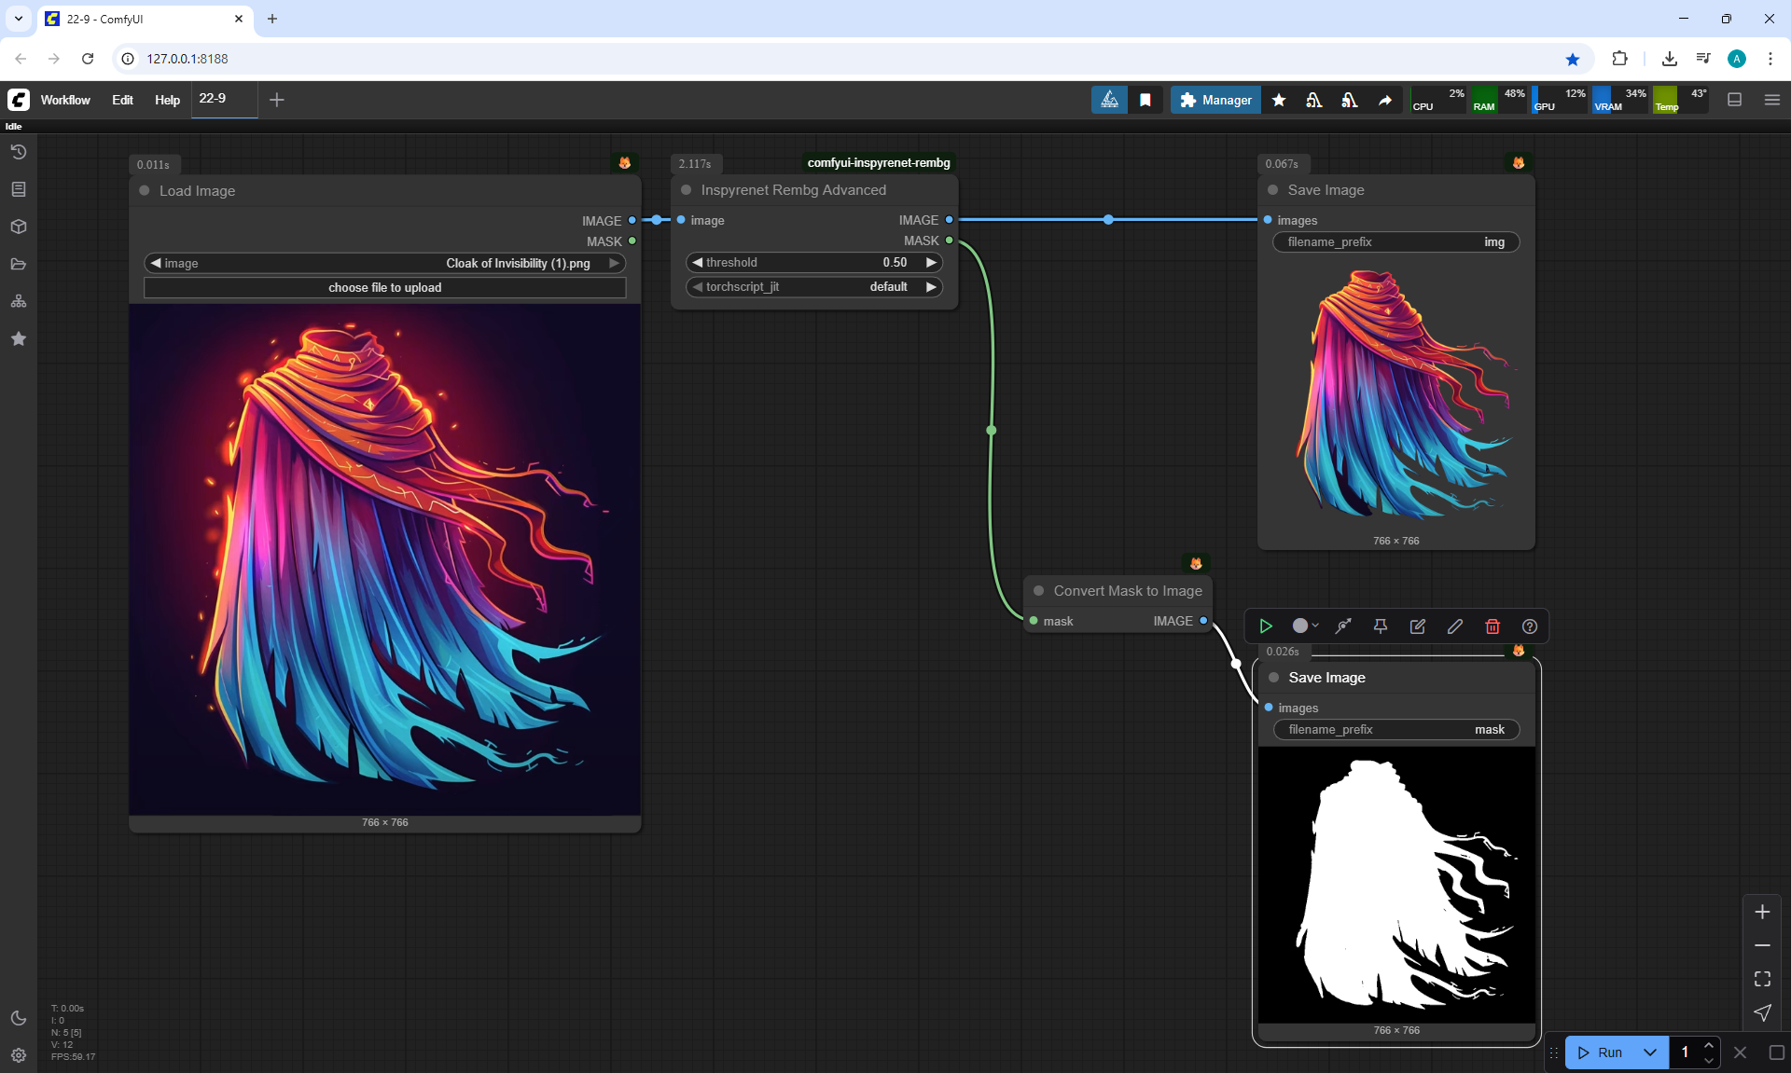The width and height of the screenshot is (1791, 1073).
Task: Open node help question mark icon
Action: click(x=1529, y=626)
